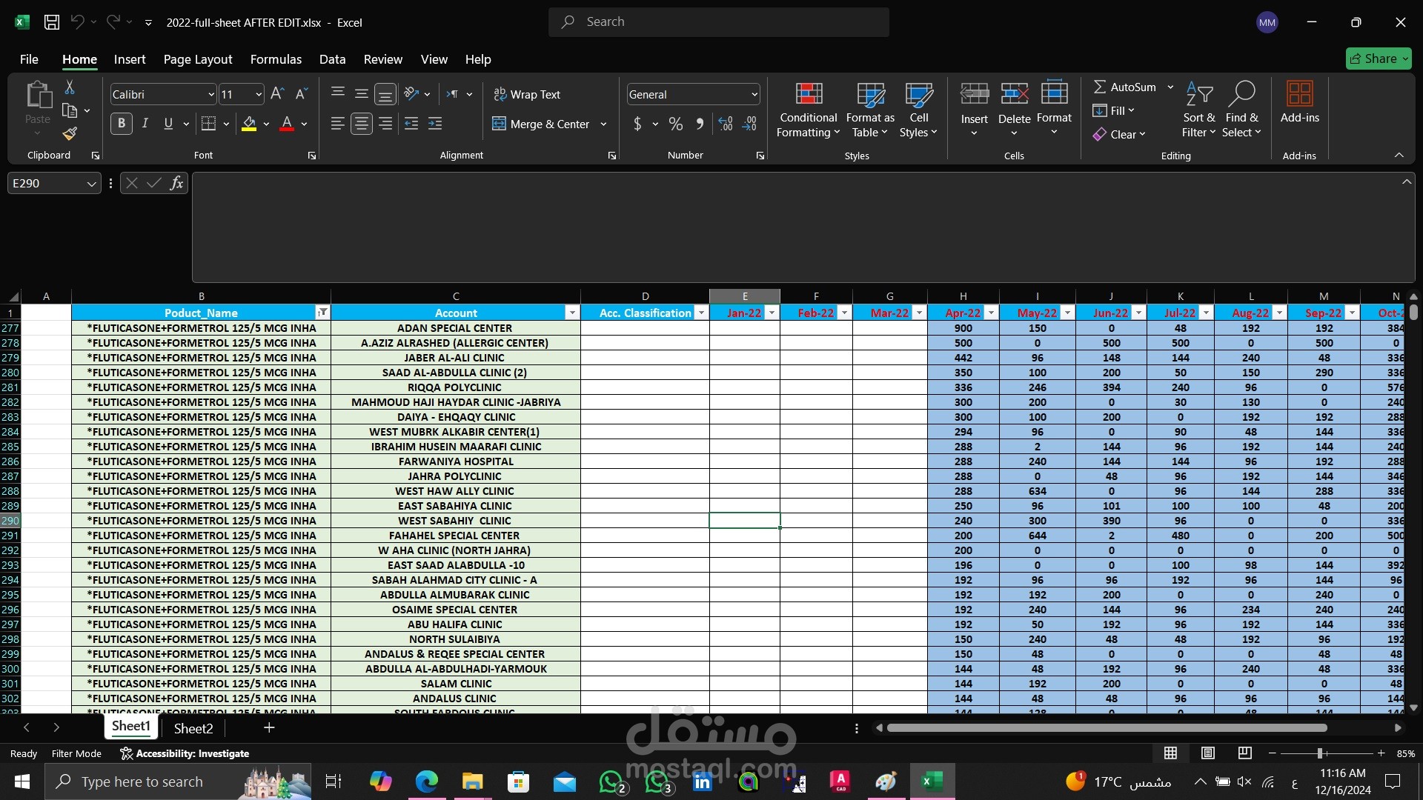Open the Formulas ribbon tab
This screenshot has height=800, width=1423.
point(276,59)
